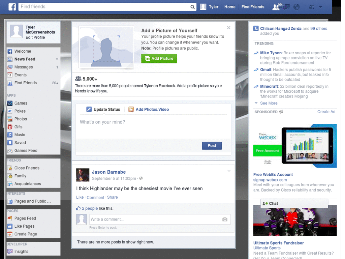Click Chilson Hangad Zerda's name
The image size is (345, 259).
point(281,29)
